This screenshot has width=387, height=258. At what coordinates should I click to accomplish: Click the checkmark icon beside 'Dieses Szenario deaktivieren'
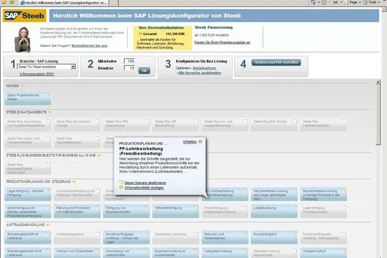[x=121, y=182]
